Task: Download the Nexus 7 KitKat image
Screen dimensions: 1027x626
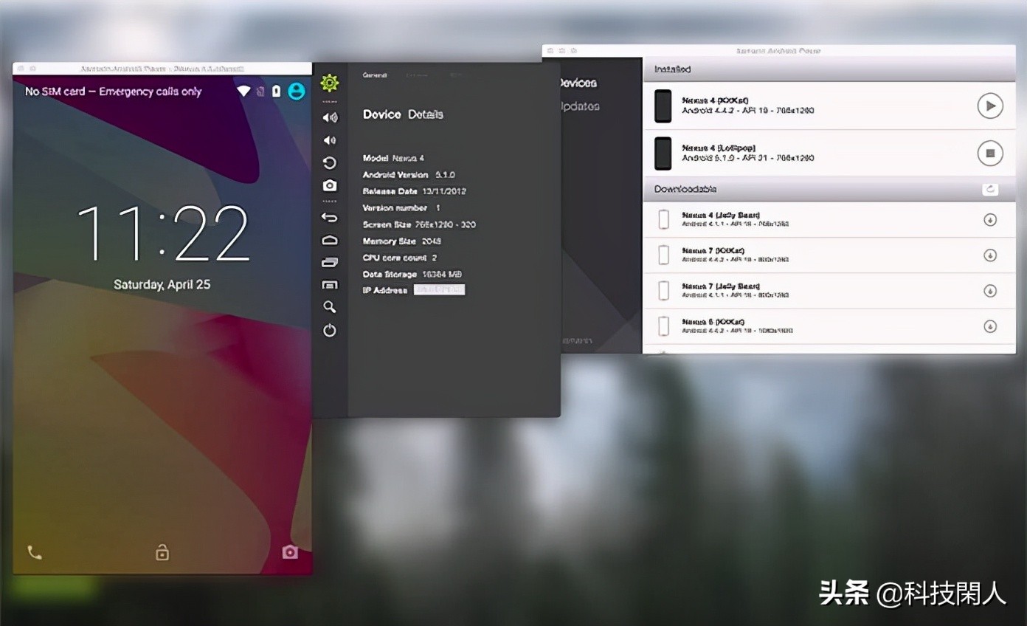Action: 990,255
